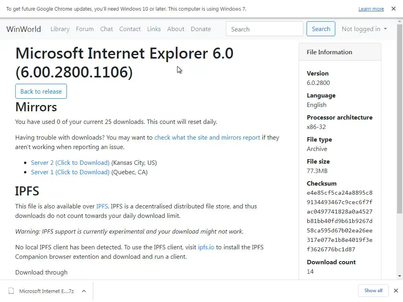
Task: Download from Server 1 Quebec
Action: 70,172
